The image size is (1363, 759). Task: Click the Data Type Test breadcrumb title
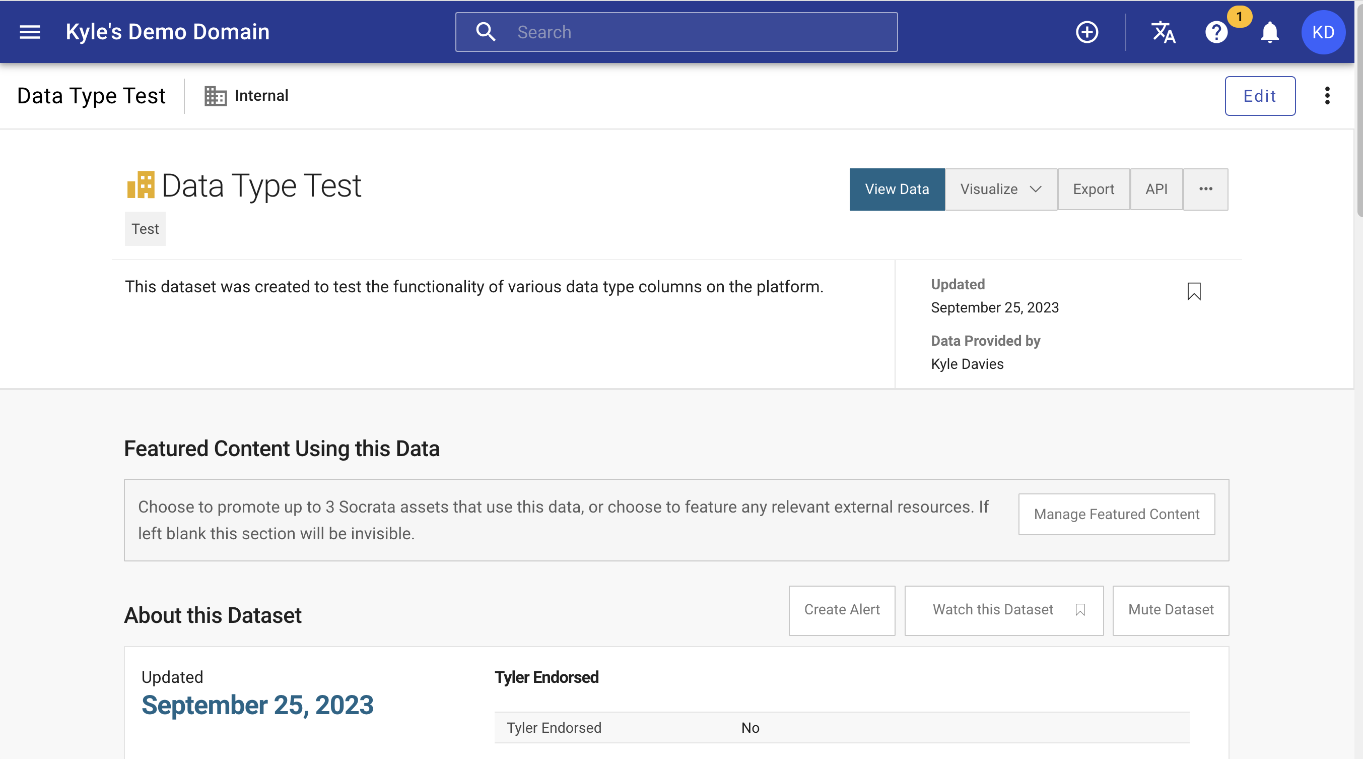[91, 96]
